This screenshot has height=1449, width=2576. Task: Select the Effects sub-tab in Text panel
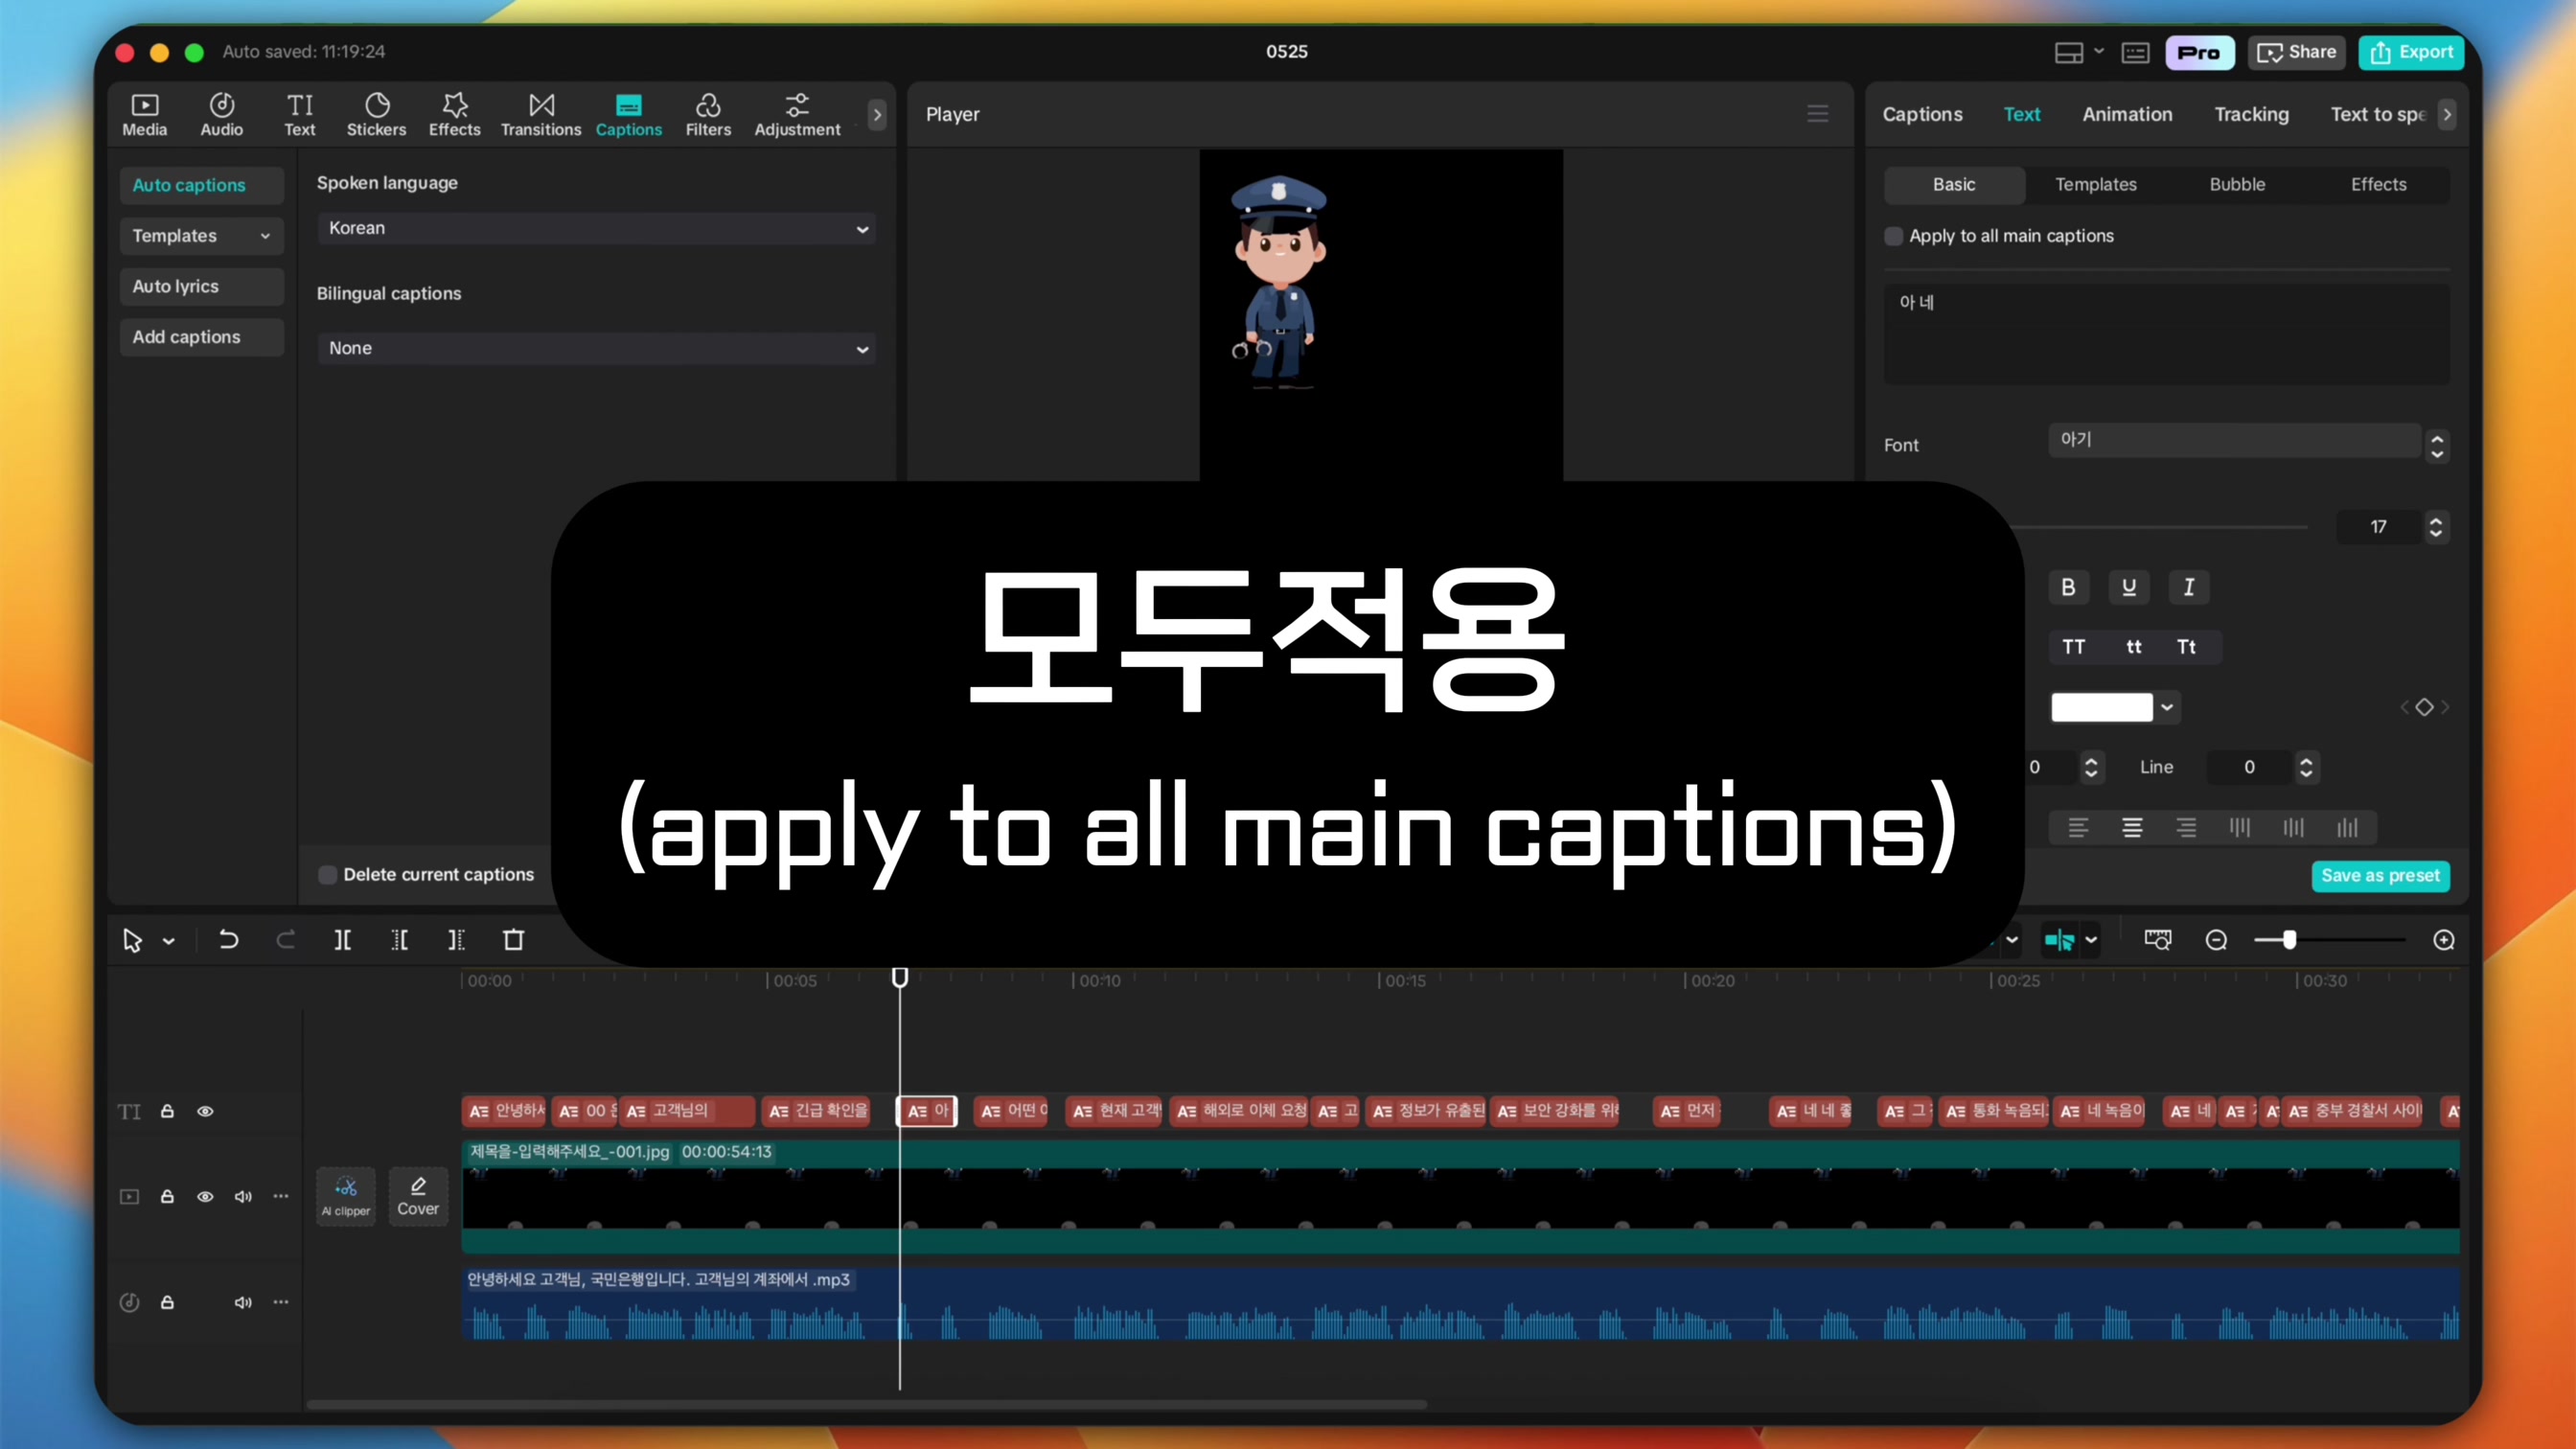click(x=2378, y=184)
